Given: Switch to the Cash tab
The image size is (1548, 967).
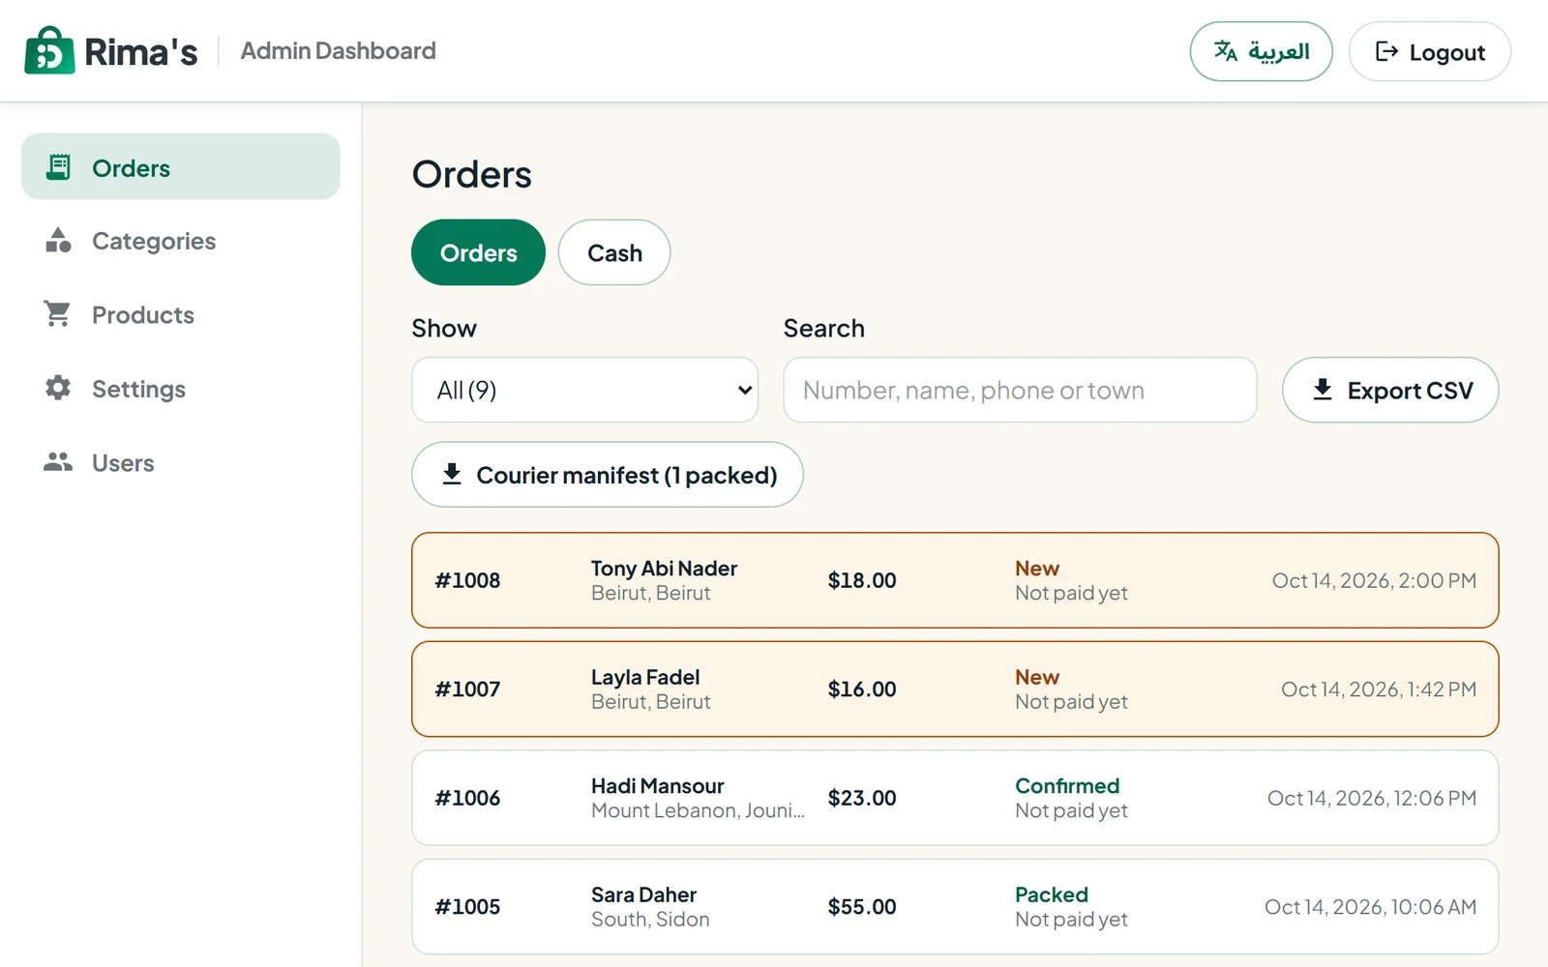Looking at the screenshot, I should click(x=614, y=252).
